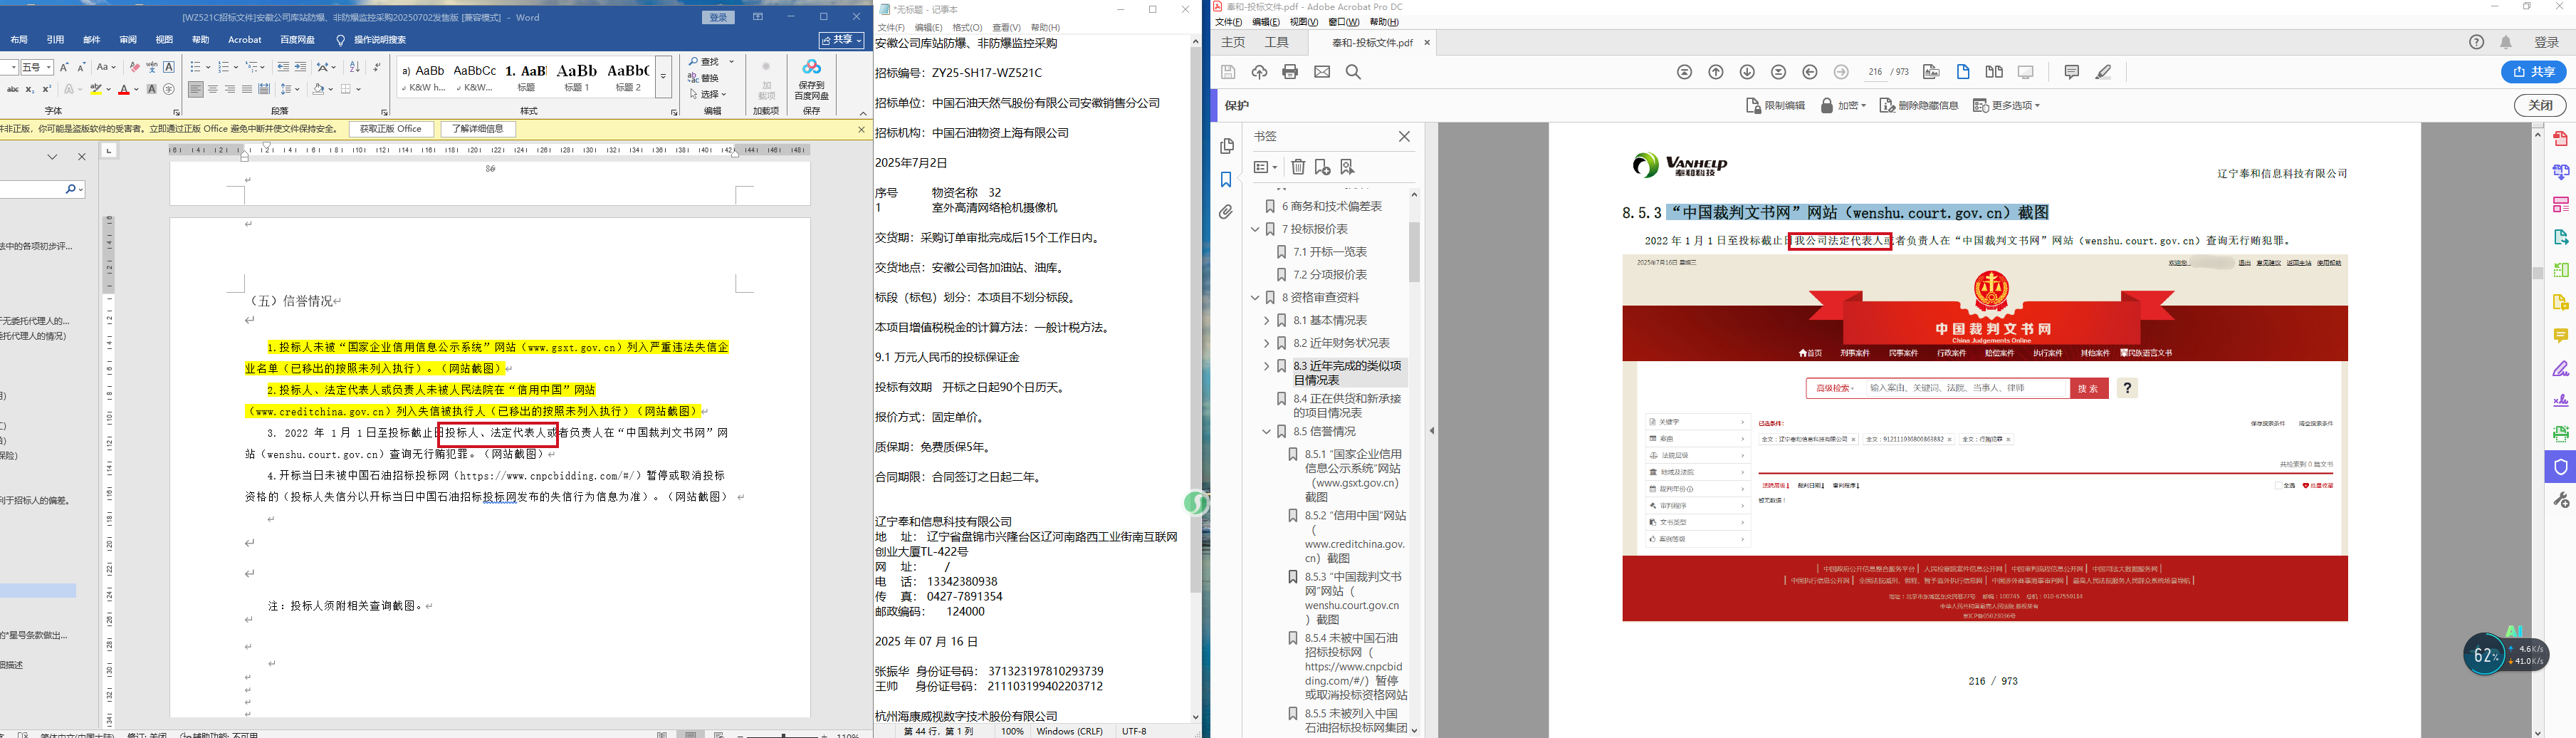This screenshot has height=738, width=2576.
Task: Click the sort icon in Word ribbon
Action: tap(354, 67)
